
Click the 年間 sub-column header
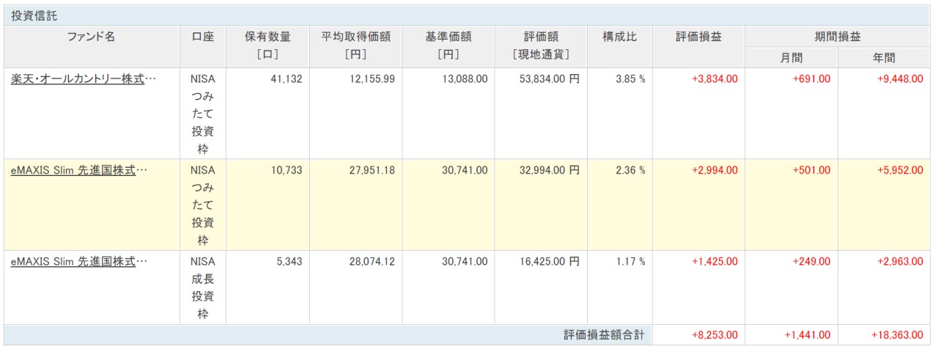point(884,58)
